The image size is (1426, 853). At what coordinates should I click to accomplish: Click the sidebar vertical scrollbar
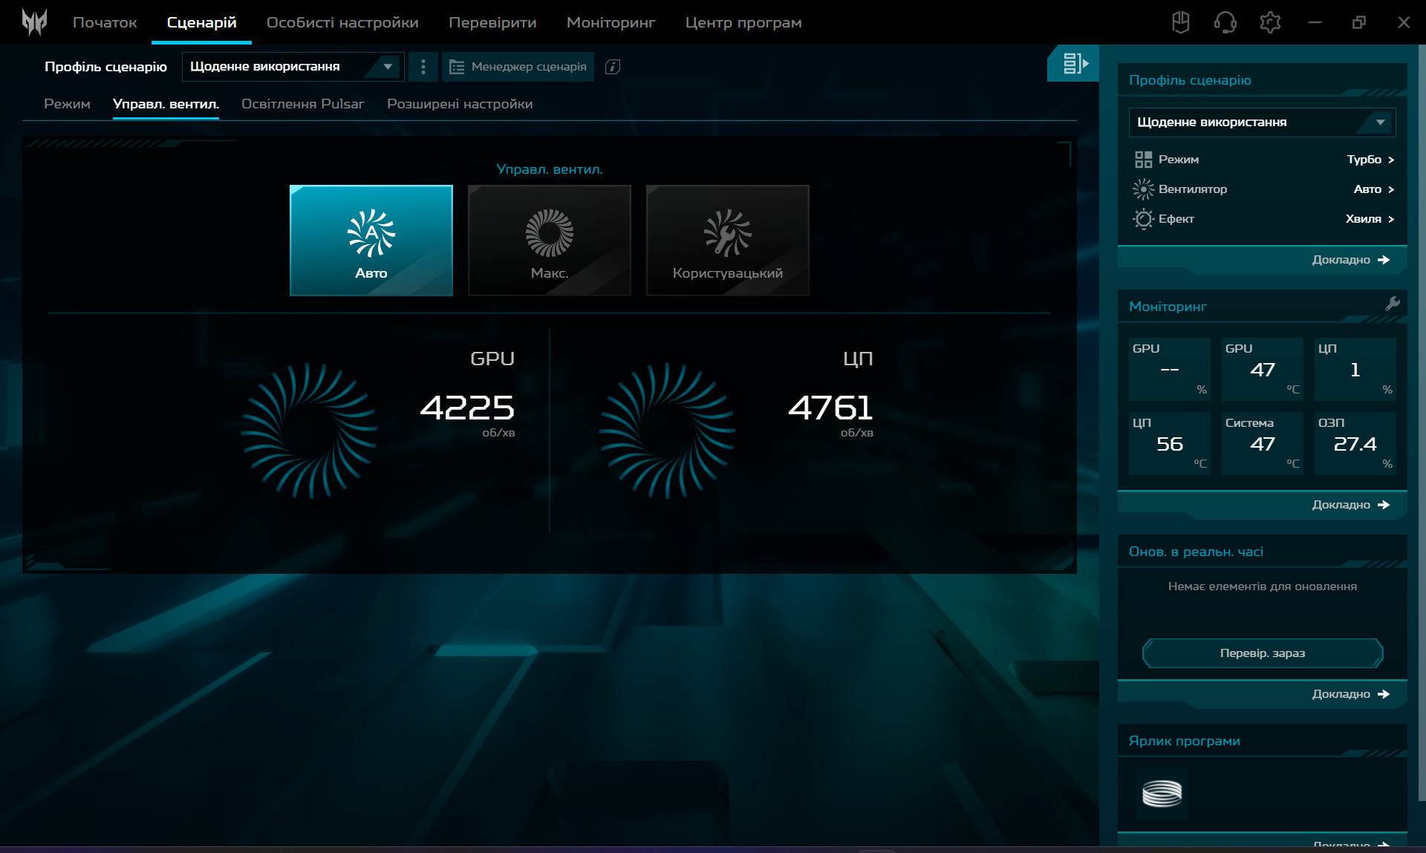[x=1422, y=423]
